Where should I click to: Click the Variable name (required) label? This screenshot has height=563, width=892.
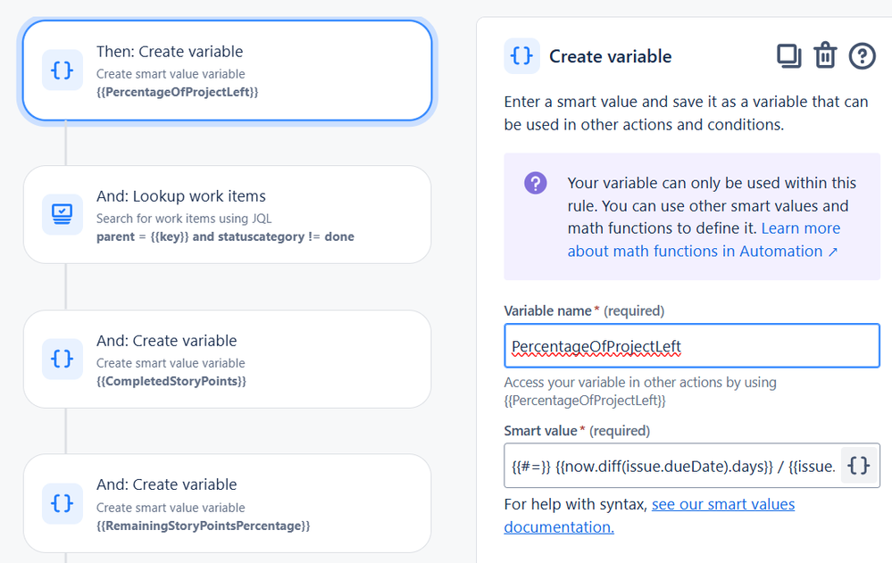(584, 311)
